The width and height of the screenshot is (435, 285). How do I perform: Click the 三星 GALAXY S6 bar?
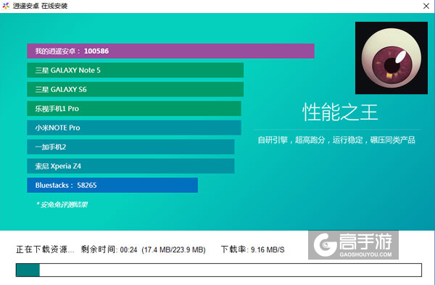pyautogui.click(x=135, y=89)
